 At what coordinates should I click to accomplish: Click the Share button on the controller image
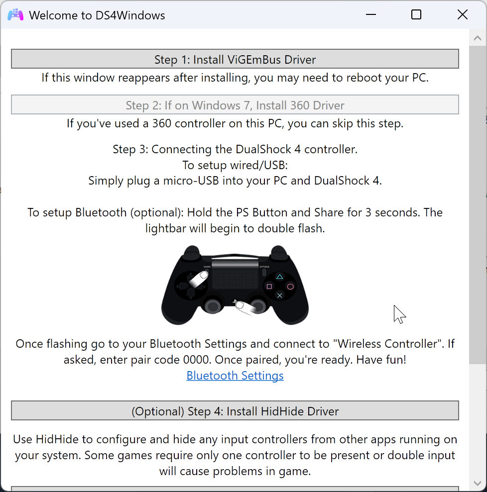[x=207, y=272]
